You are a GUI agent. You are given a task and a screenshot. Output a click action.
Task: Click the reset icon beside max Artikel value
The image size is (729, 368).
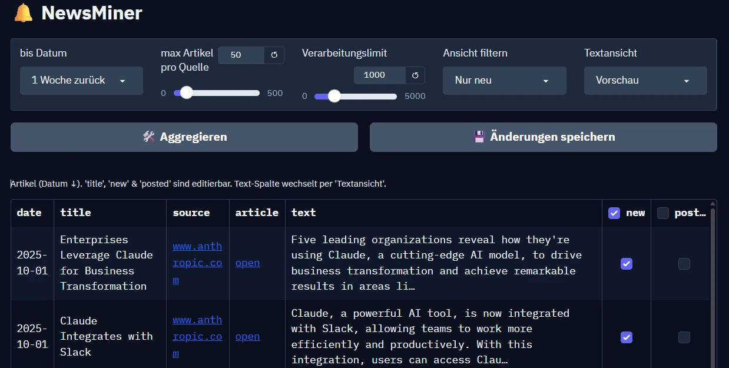click(x=274, y=55)
